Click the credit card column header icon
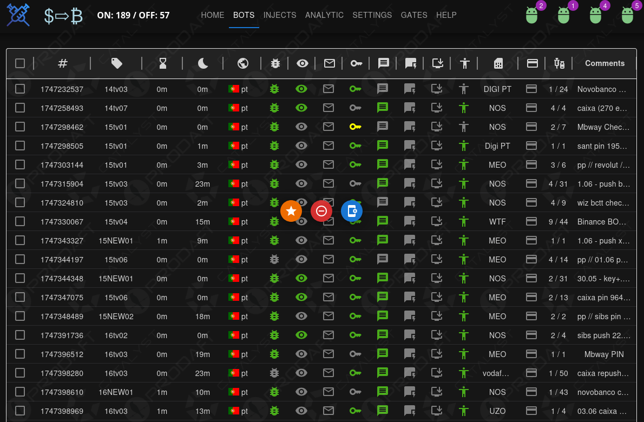This screenshot has height=422, width=644. pos(533,63)
